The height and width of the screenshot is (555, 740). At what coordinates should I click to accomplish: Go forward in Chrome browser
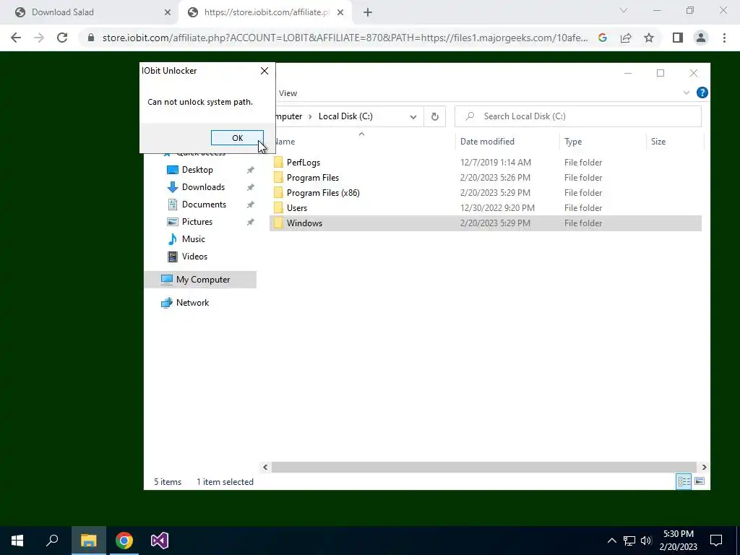[39, 38]
